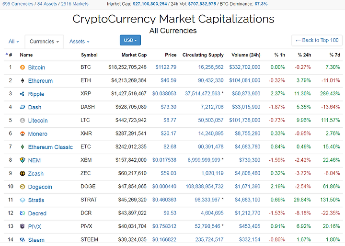Open the Ethereum Classic name link
Screen dimensions: 345x246
point(50,147)
